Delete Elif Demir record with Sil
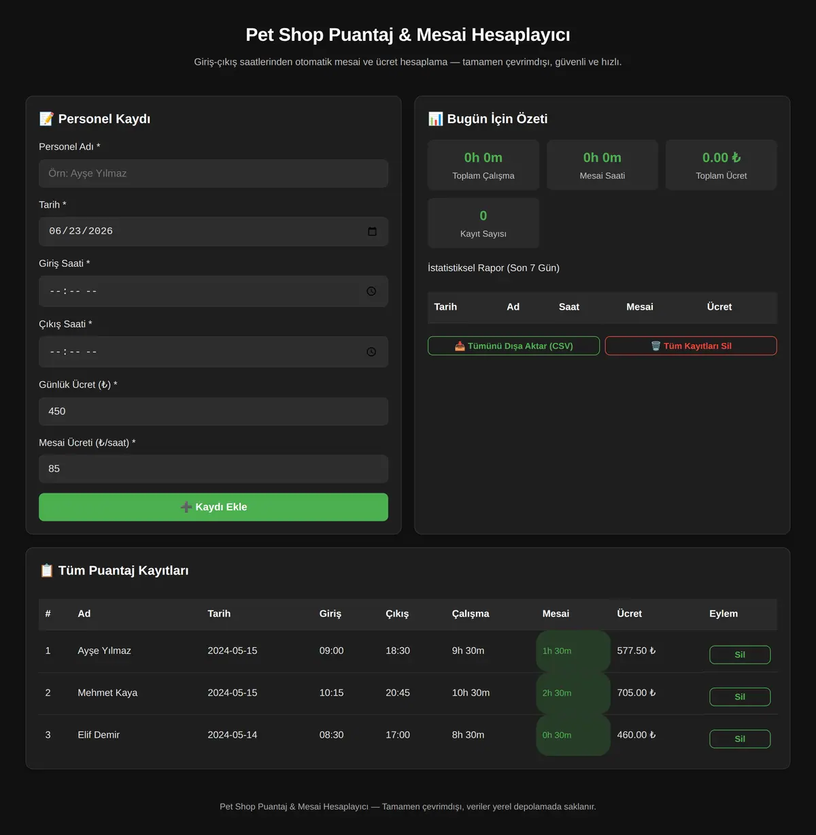This screenshot has height=835, width=816. click(740, 739)
